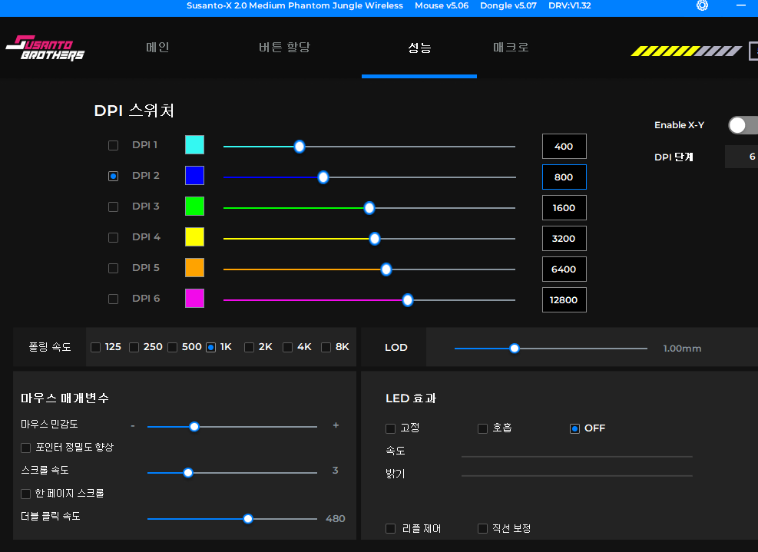Select the DPI 2 checkbox

(x=113, y=177)
